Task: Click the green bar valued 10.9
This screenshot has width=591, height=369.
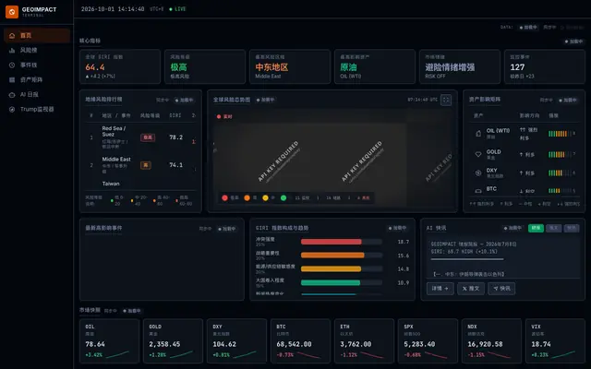Action: point(331,283)
